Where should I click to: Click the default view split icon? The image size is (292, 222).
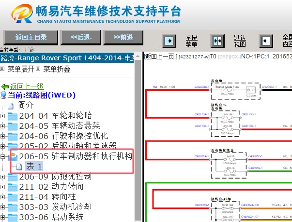coord(217,41)
